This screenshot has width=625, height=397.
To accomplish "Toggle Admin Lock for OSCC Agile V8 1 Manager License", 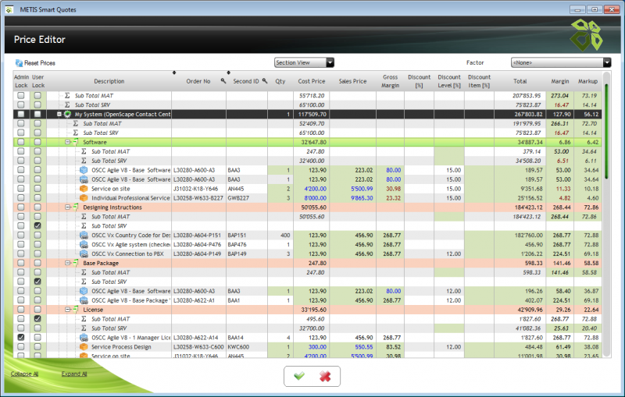I will coord(21,337).
